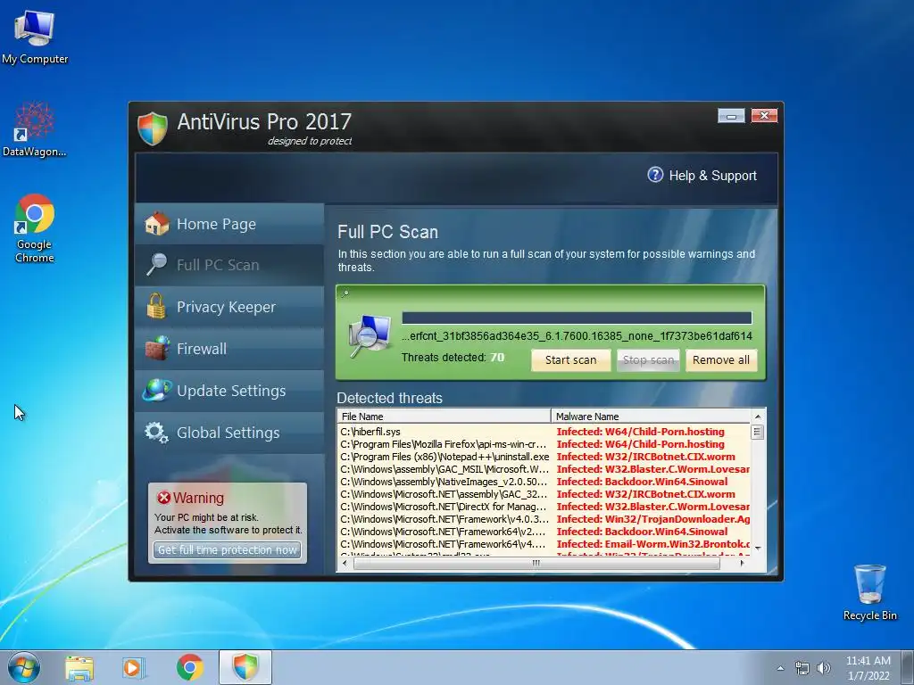Click the magnifier icon beside Full PC Scan
The image size is (914, 685).
coord(157,264)
